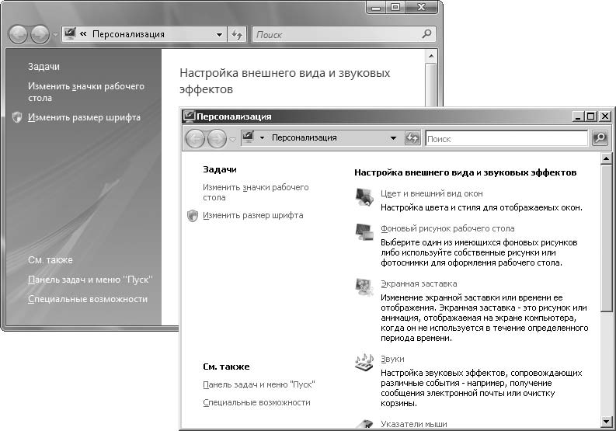Open recent pages dropdown next to Forward in rear window
616x431 pixels.
[55, 35]
